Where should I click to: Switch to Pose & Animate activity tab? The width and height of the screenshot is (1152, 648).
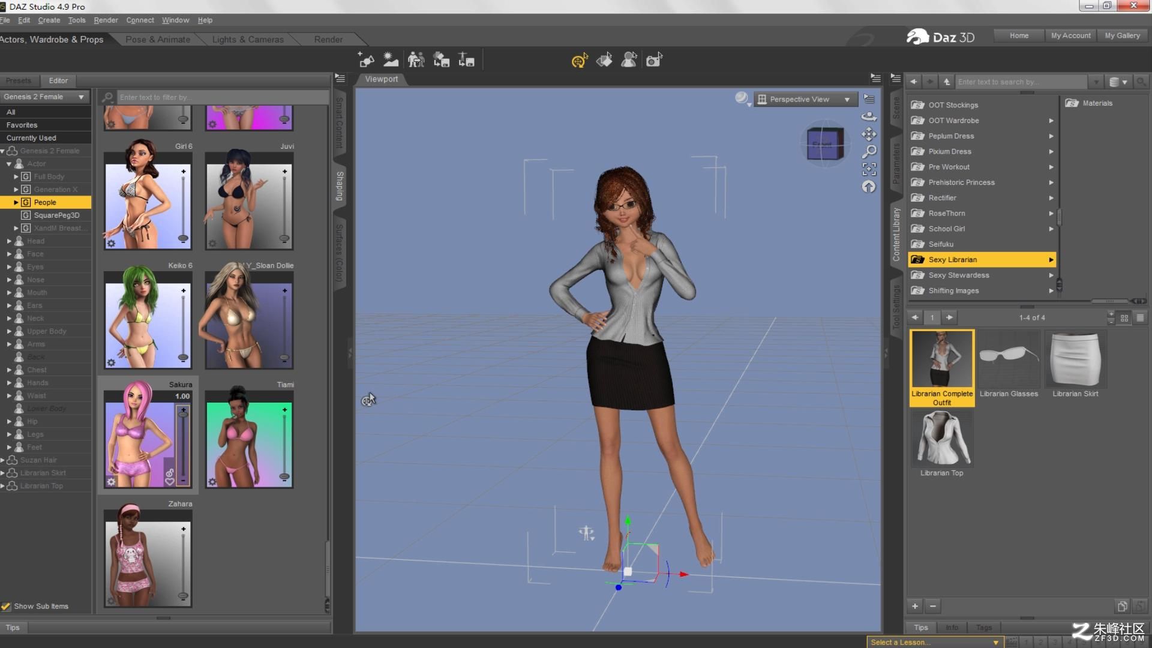point(158,40)
